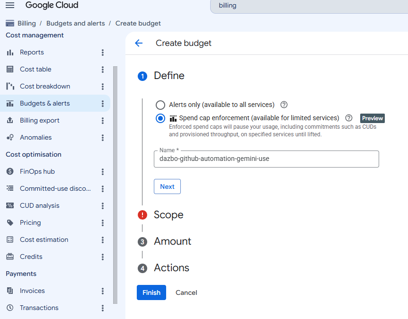Open Reports in the sidebar
This screenshot has width=408, height=319.
click(32, 53)
